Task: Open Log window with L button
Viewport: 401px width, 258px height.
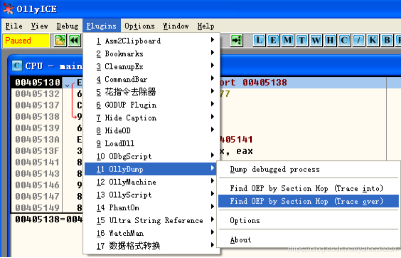Action: [259, 41]
